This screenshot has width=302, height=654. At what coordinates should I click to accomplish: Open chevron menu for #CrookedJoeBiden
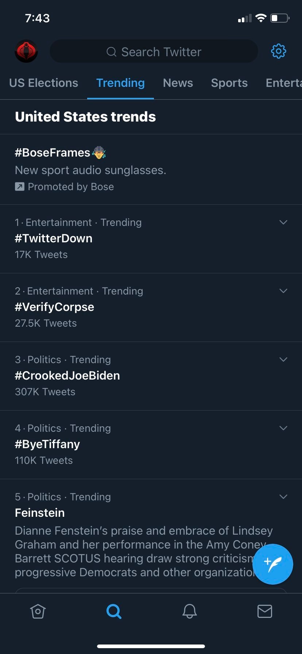[x=283, y=359]
